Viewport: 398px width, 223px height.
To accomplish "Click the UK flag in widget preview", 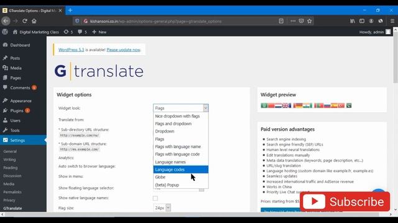I will pos(286,105).
